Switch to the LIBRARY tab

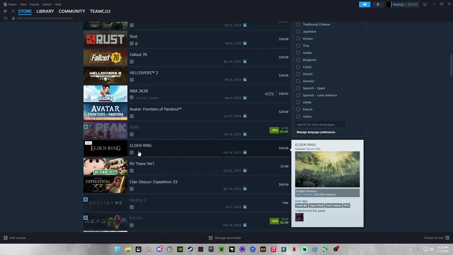pos(45,11)
